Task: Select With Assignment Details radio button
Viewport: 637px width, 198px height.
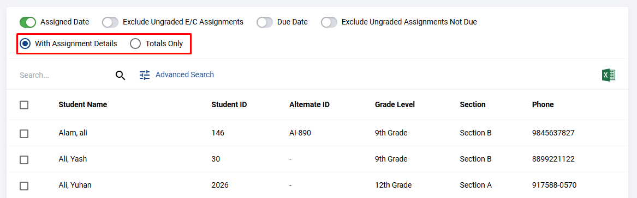Action: click(x=25, y=44)
